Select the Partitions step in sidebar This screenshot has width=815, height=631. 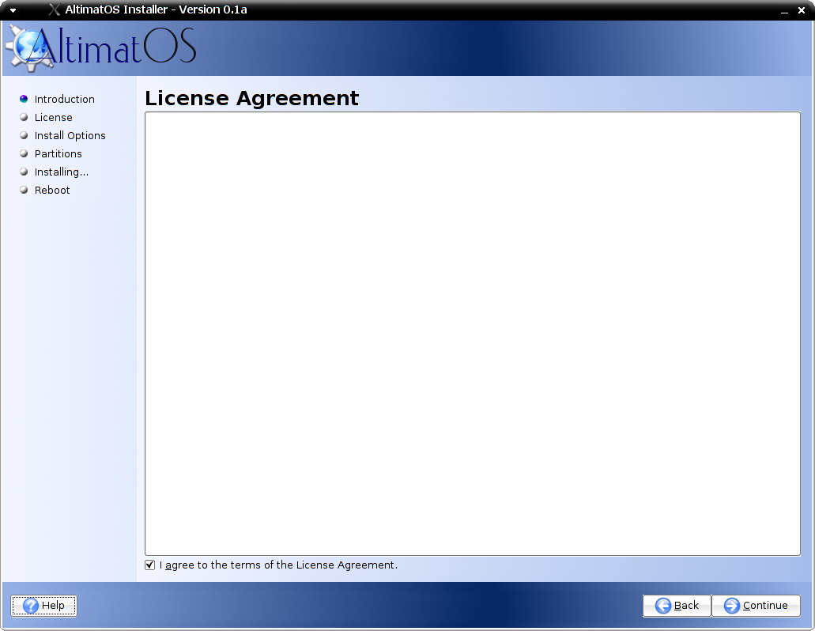(58, 154)
